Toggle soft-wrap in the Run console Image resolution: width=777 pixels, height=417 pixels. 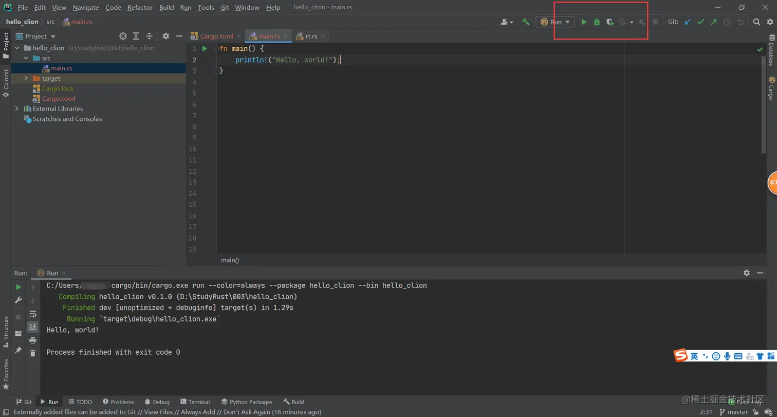(33, 314)
